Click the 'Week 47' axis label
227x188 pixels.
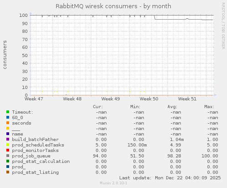point(34,99)
